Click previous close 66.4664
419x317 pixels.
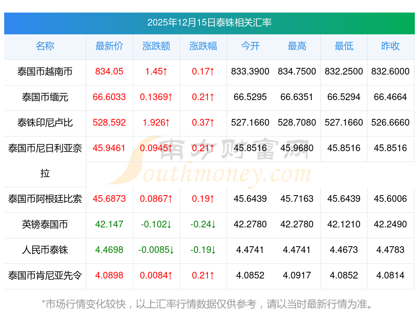pyautogui.click(x=391, y=97)
